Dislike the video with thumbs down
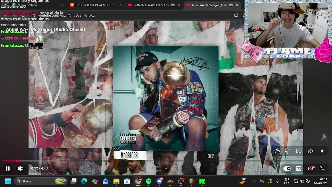Screen dimensions: 332x187 pos(287,151)
